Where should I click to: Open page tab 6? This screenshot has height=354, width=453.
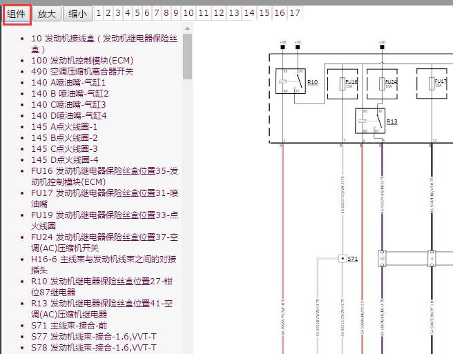point(147,13)
